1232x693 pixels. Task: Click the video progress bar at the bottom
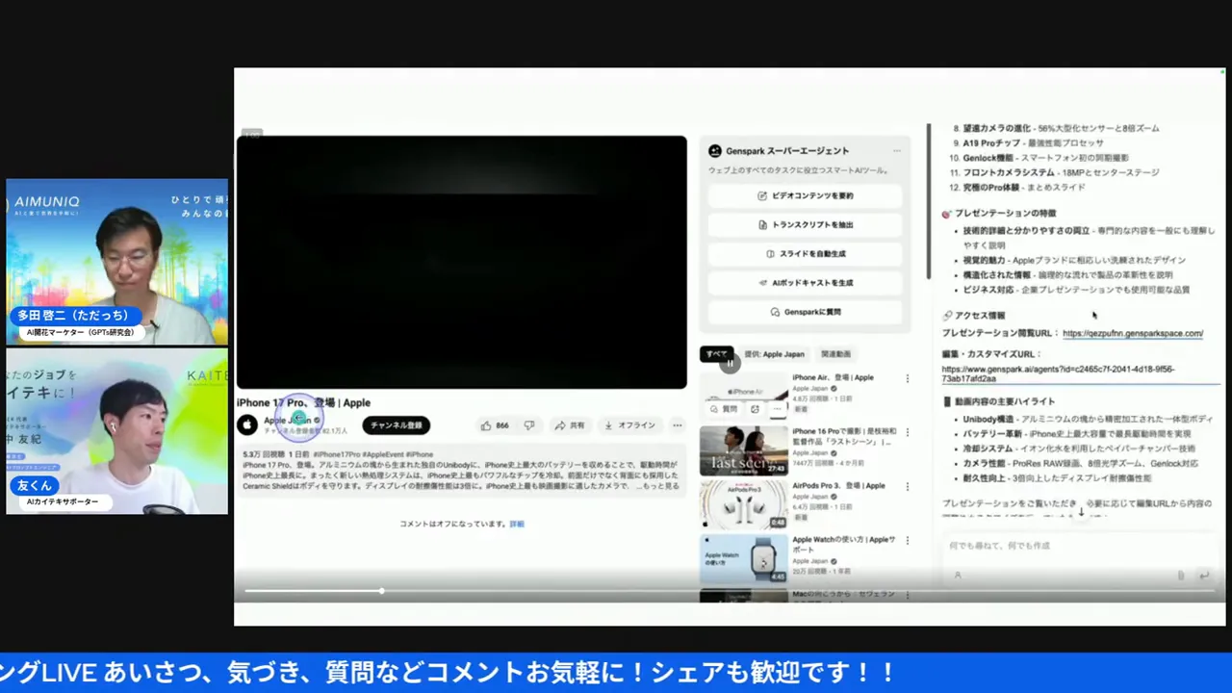click(674, 591)
